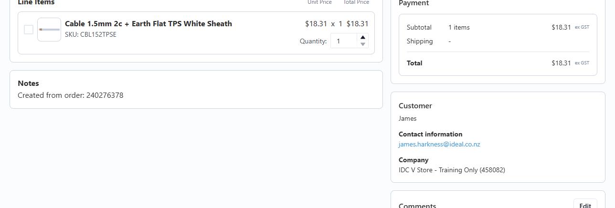Click the Total Price column header
Image resolution: width=615 pixels, height=208 pixels.
pyautogui.click(x=356, y=2)
